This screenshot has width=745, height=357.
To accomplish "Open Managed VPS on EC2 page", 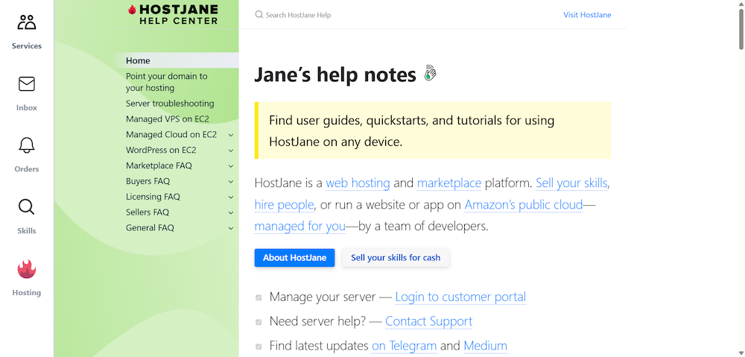I will [167, 119].
